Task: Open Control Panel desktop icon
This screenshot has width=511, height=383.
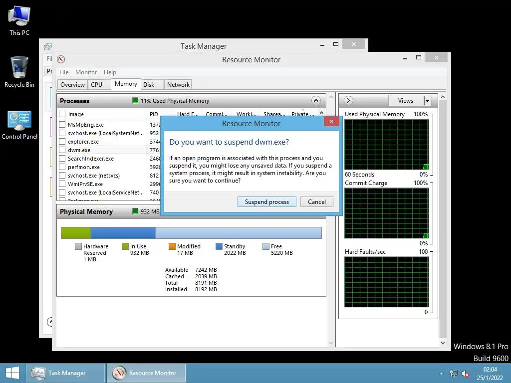Action: point(19,125)
